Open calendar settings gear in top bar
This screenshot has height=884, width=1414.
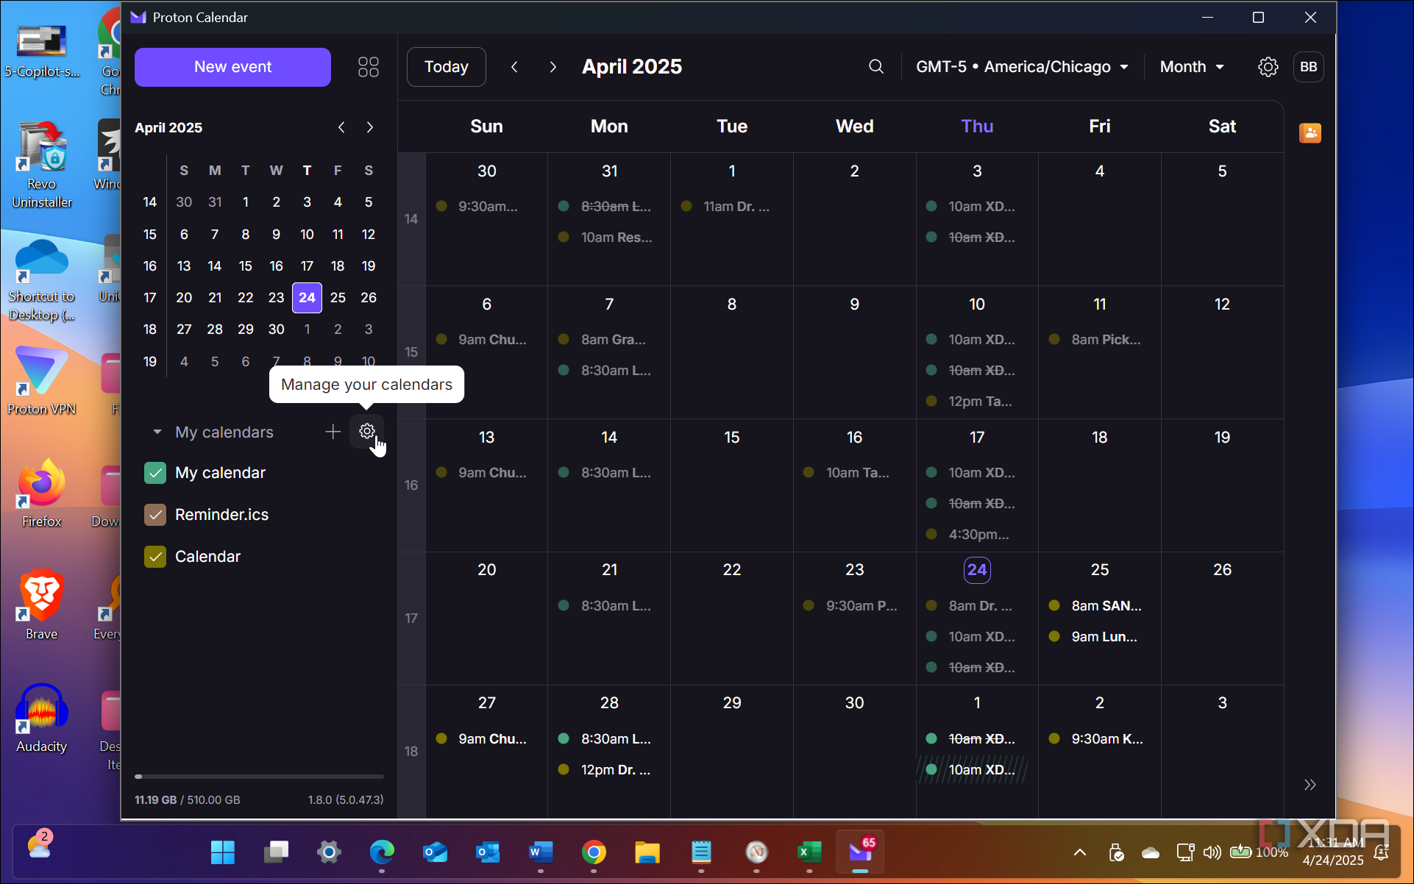tap(1268, 67)
